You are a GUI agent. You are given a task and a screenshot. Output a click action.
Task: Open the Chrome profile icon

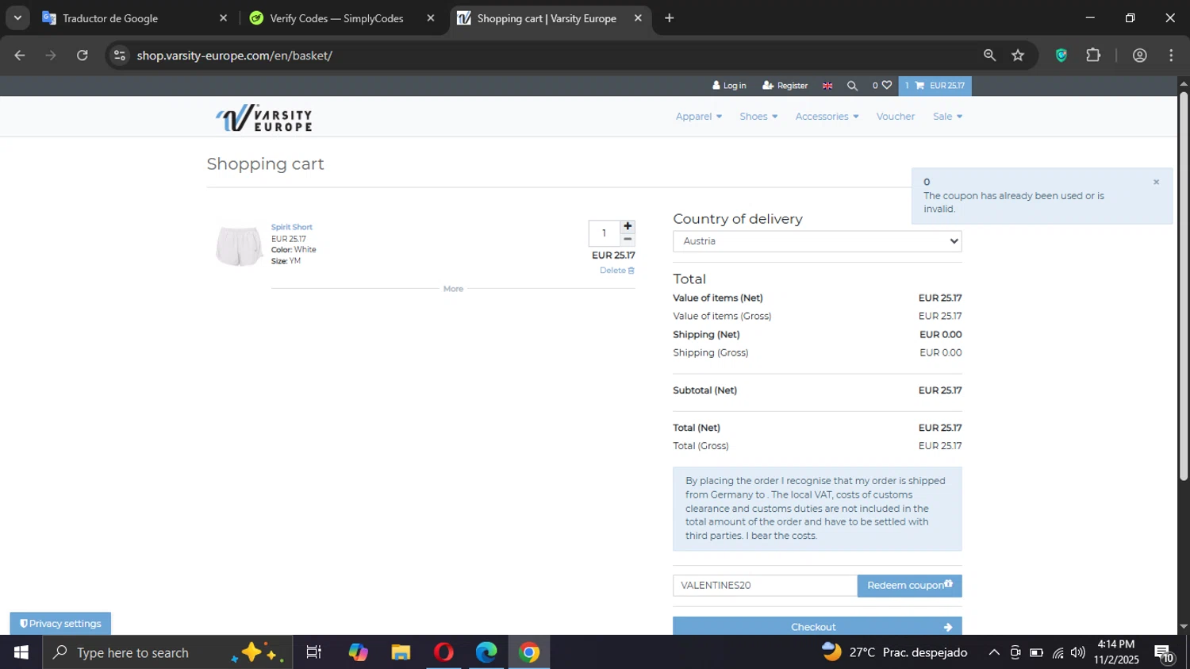(1140, 56)
